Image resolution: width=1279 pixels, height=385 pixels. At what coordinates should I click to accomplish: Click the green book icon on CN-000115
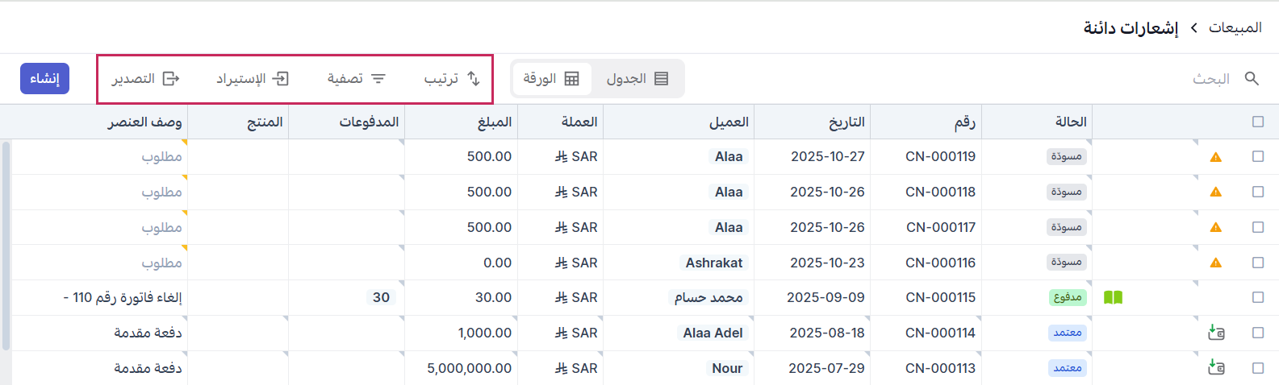[x=1113, y=297]
